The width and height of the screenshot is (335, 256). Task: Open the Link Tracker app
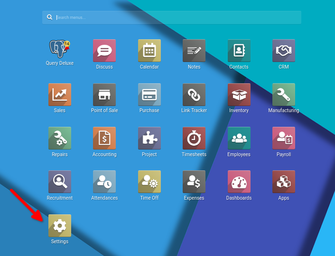click(x=194, y=94)
